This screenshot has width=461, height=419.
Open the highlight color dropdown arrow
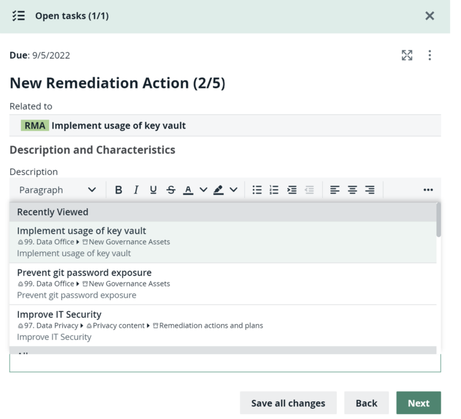[x=233, y=190]
